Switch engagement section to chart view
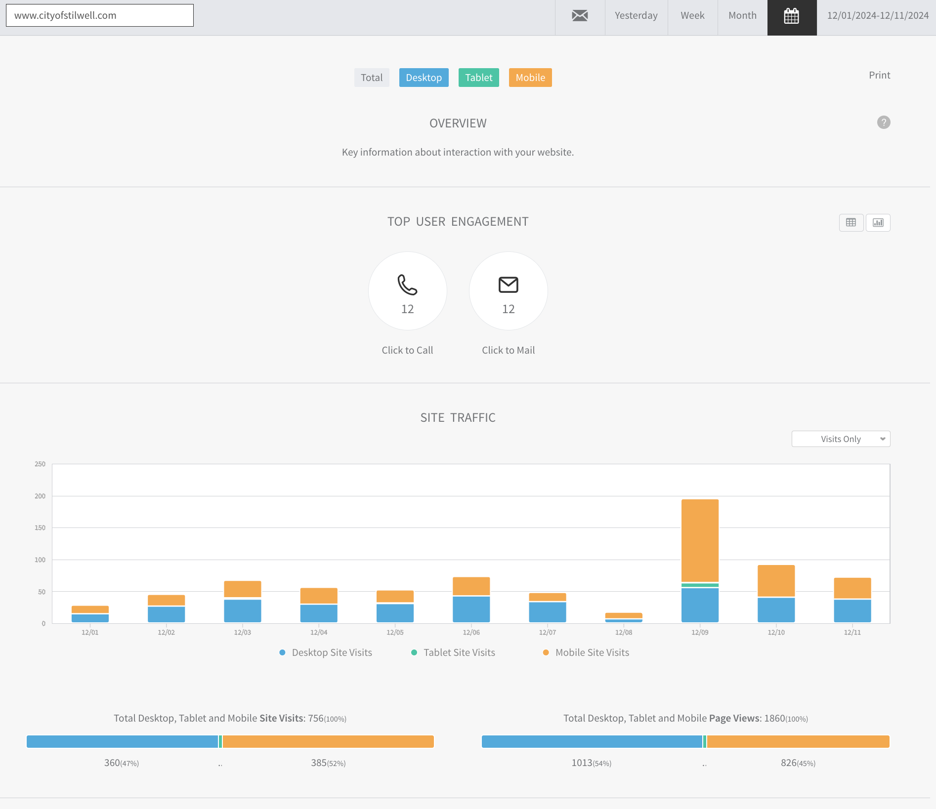Image resolution: width=936 pixels, height=809 pixels. point(878,223)
